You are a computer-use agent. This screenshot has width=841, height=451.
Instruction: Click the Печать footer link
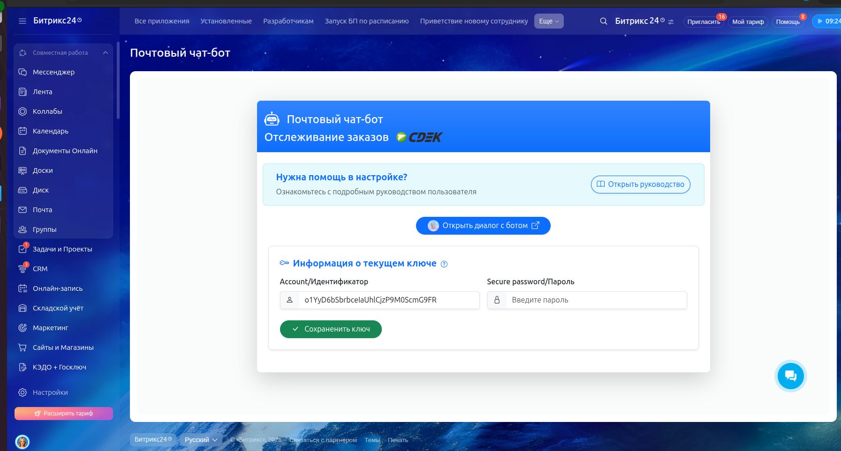(x=398, y=440)
